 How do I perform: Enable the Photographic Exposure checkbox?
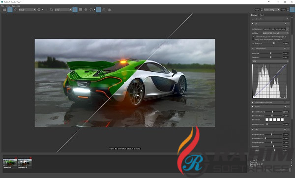point(285,103)
